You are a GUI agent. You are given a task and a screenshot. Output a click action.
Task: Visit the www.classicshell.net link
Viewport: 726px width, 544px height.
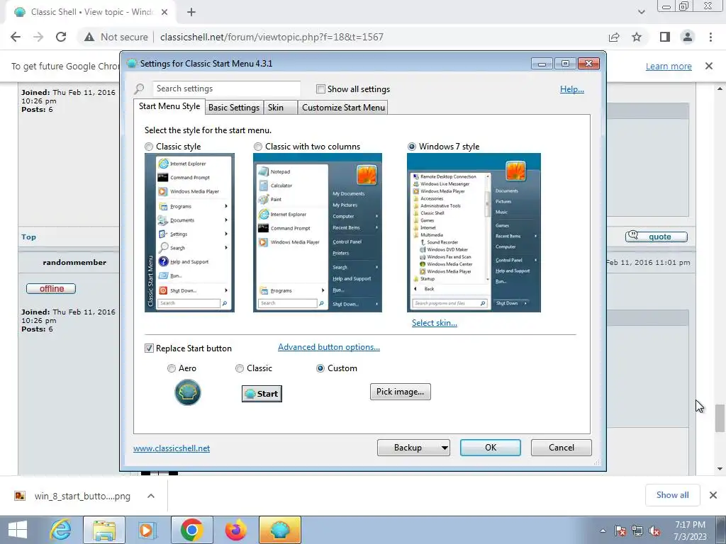[x=172, y=448]
